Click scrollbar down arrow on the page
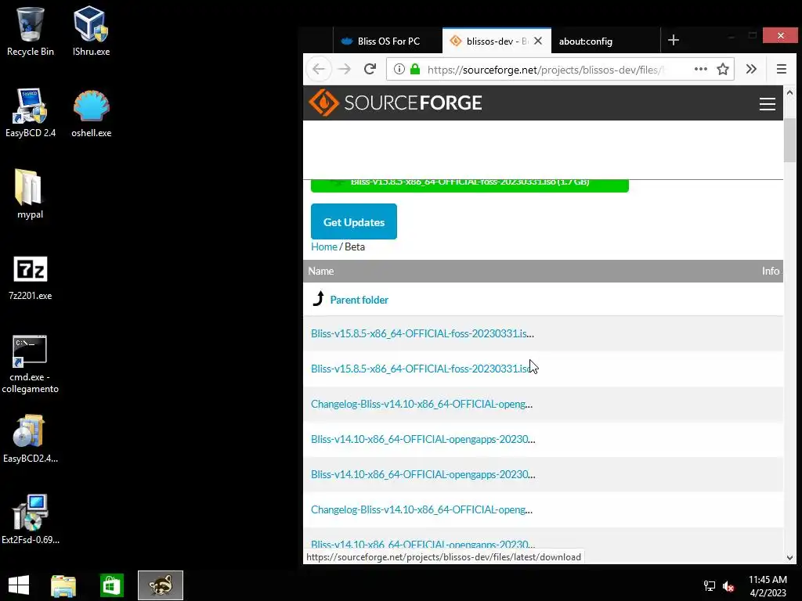 pyautogui.click(x=789, y=557)
